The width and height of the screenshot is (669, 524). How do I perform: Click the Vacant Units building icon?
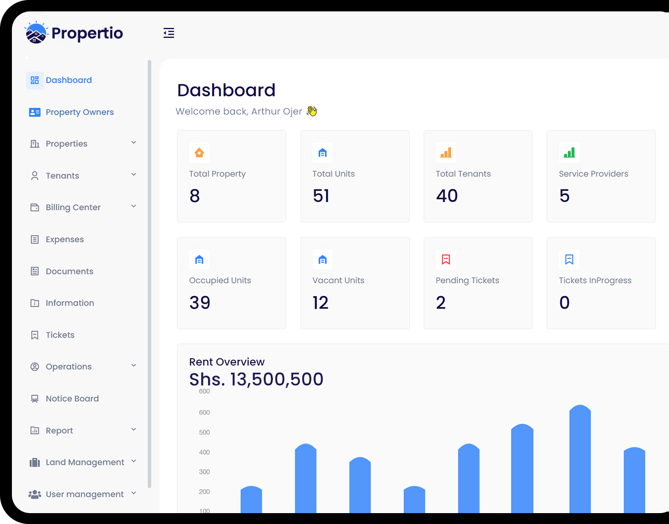323,259
